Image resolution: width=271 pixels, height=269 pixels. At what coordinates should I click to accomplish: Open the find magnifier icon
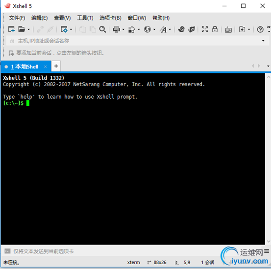(102, 29)
